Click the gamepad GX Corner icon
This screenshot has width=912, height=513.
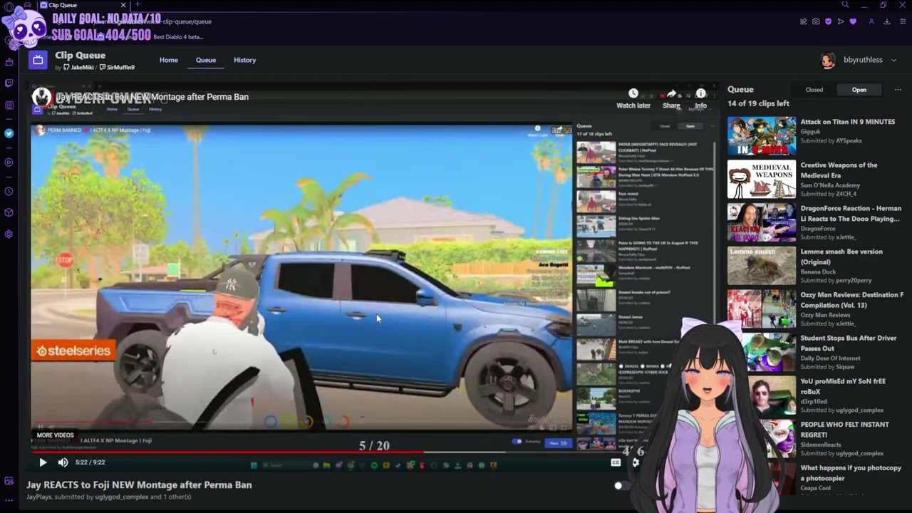pos(27,5)
